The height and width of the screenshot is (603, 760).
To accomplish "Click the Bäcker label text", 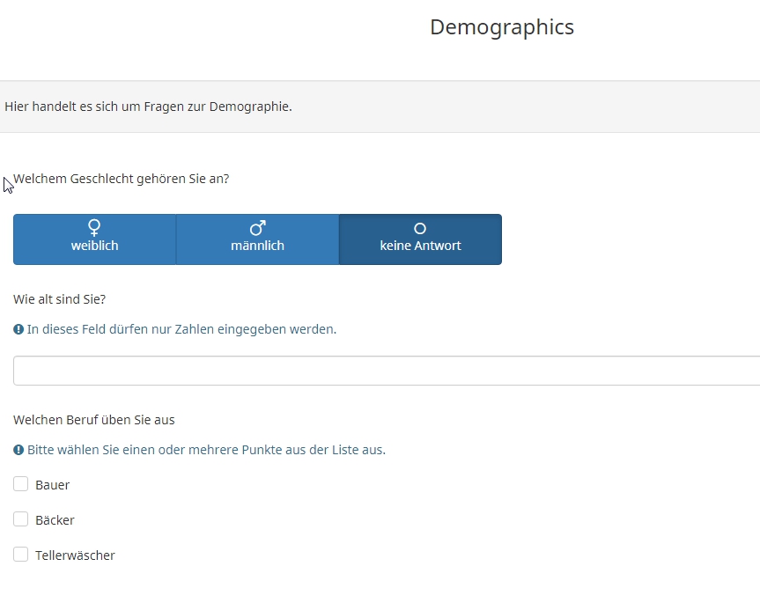I will 55,520.
